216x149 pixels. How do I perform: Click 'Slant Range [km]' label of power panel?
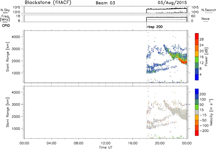[x=8, y=57]
